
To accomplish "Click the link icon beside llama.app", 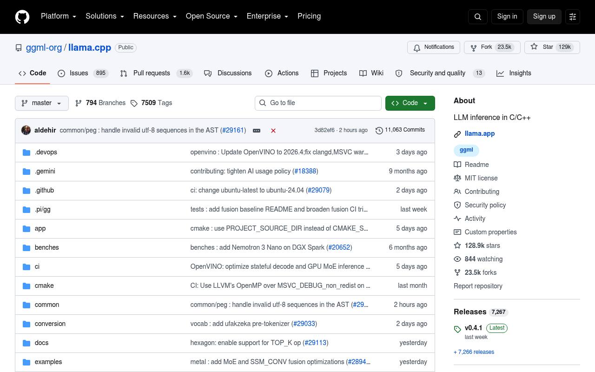I will (457, 134).
